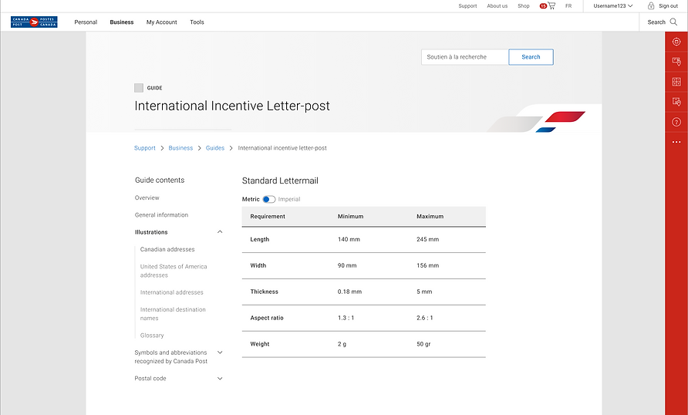This screenshot has height=415, width=688.
Task: Click the Guides breadcrumb link
Action: click(215, 148)
